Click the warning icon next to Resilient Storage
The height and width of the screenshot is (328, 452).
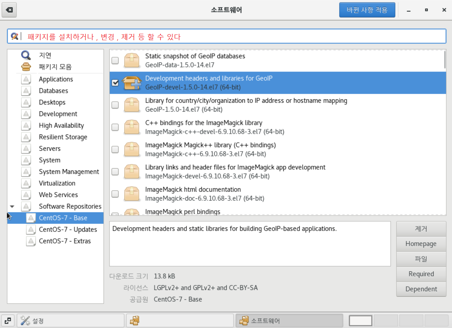click(26, 137)
